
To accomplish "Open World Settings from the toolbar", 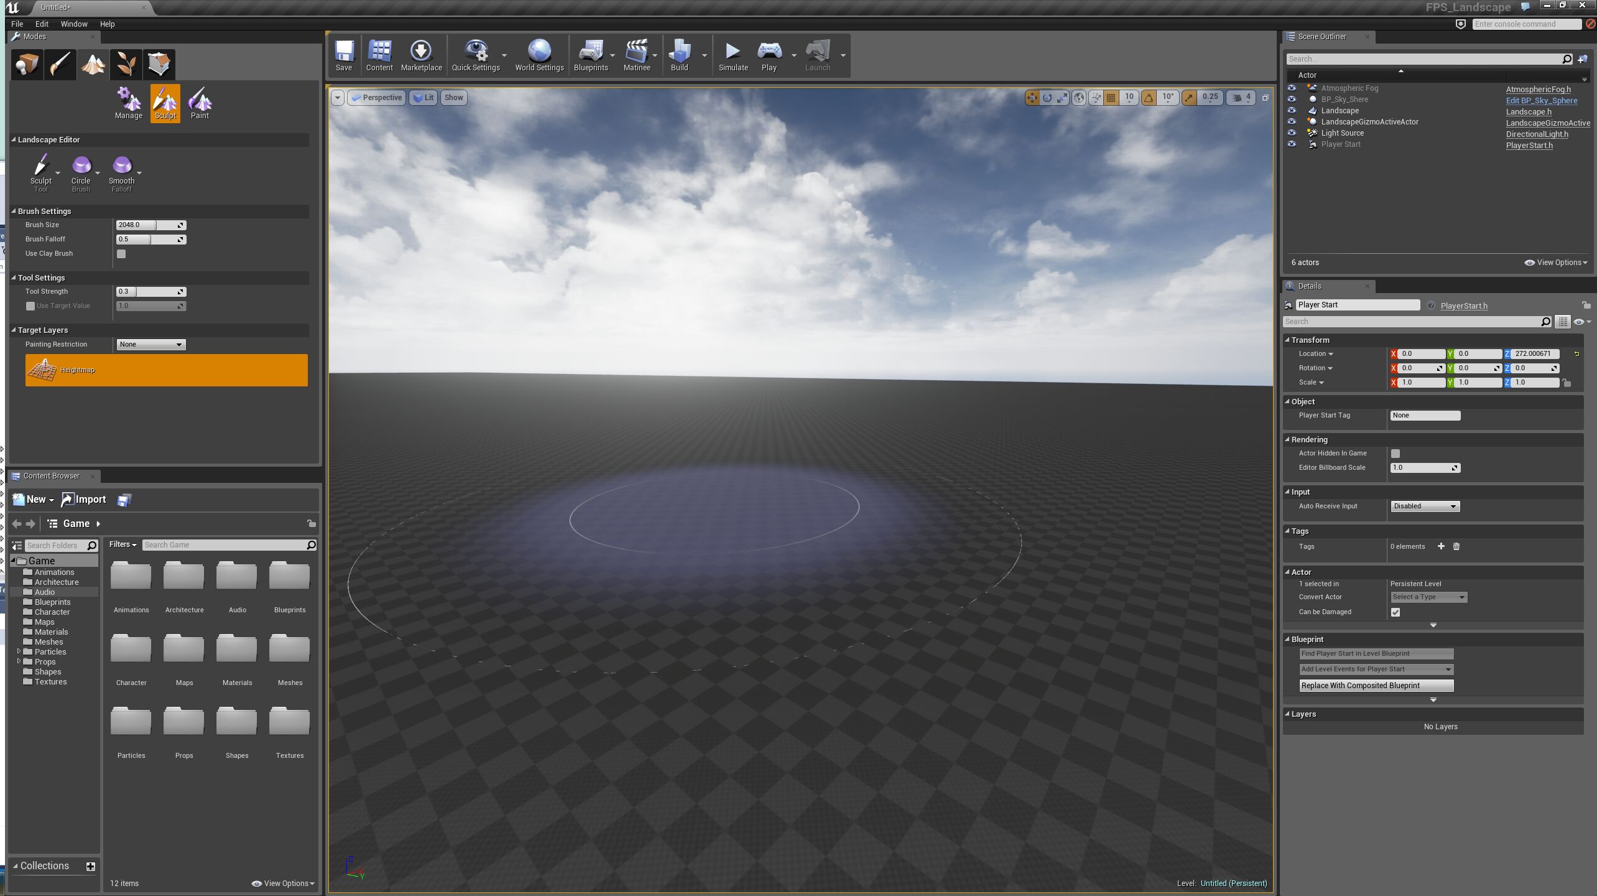I will click(x=539, y=55).
